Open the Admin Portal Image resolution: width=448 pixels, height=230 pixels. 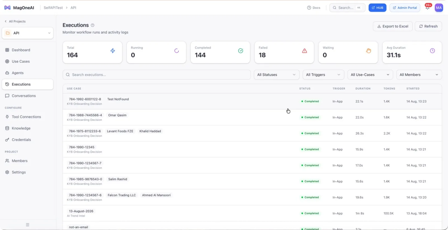click(405, 8)
